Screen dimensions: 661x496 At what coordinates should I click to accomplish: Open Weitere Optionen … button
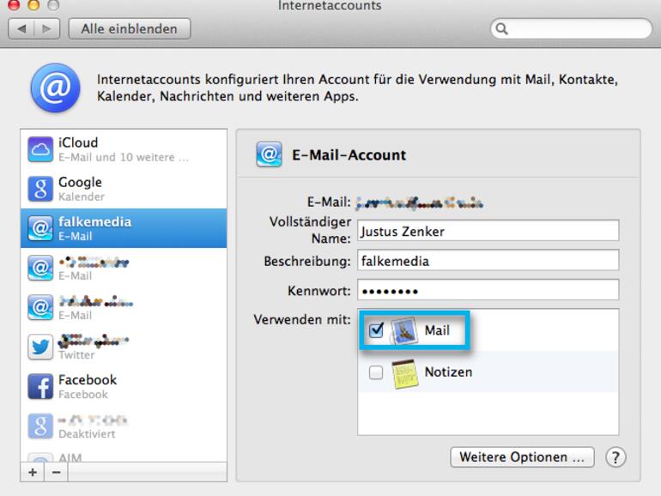click(x=522, y=457)
